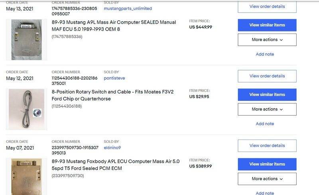Open mustangparts_unlimited seller profile
Image resolution: width=319 pixels, height=195 pixels.
pos(128,8)
